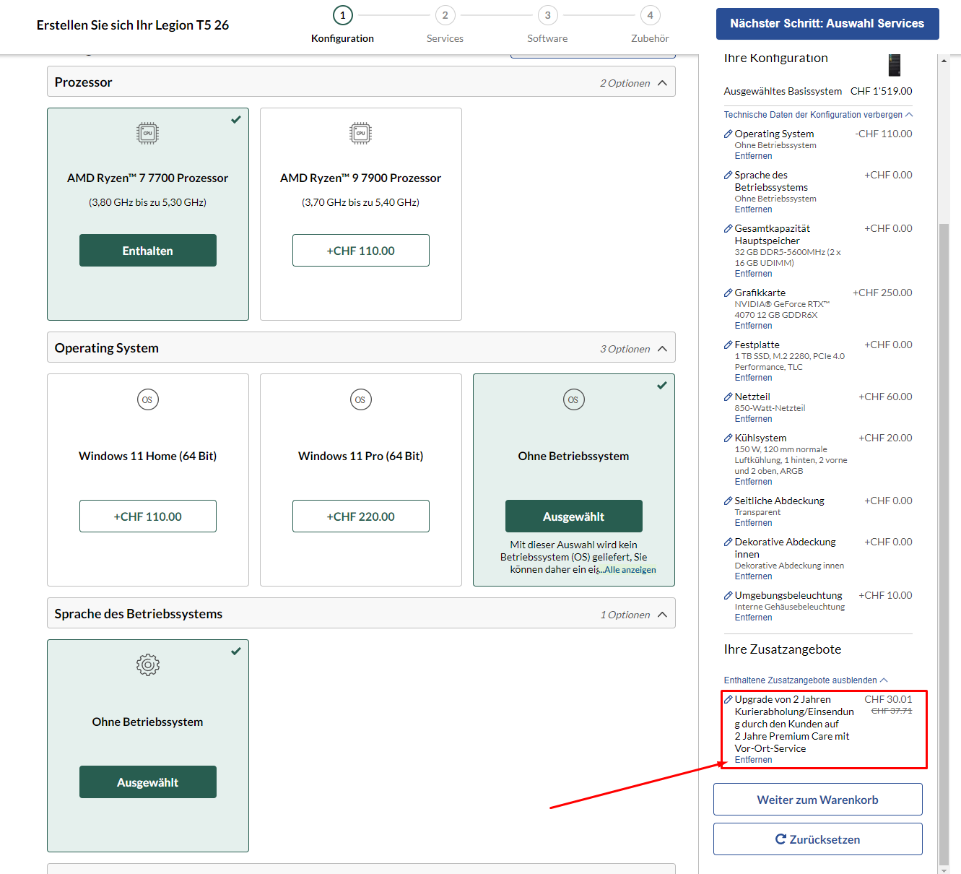Select AMD Ryzen 9 7900 for +CHF 110.00
The width and height of the screenshot is (961, 874).
pyautogui.click(x=360, y=251)
